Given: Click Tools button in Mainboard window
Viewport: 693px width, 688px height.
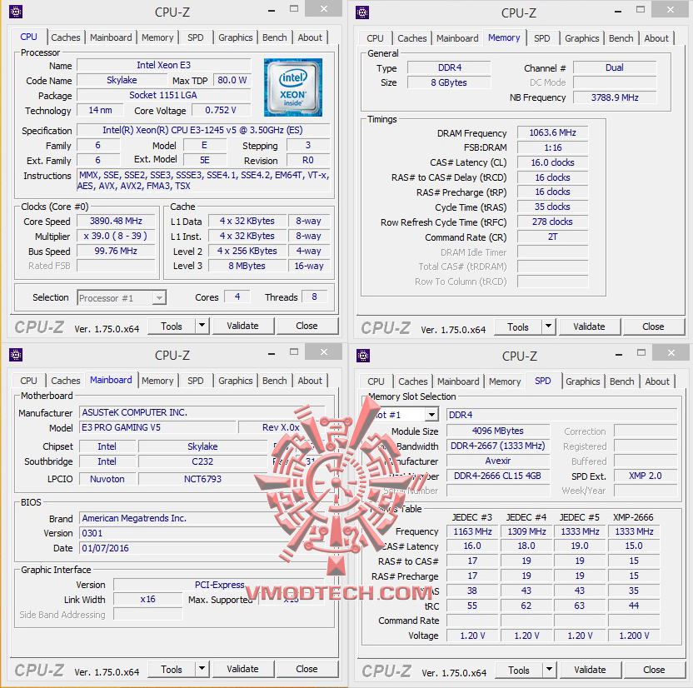Looking at the screenshot, I should (172, 669).
